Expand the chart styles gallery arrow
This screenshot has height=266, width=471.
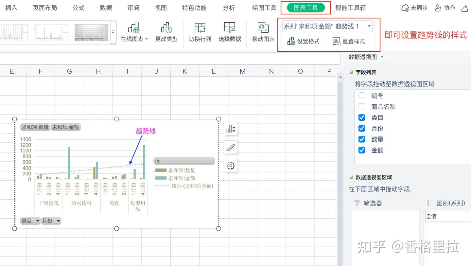(113, 32)
